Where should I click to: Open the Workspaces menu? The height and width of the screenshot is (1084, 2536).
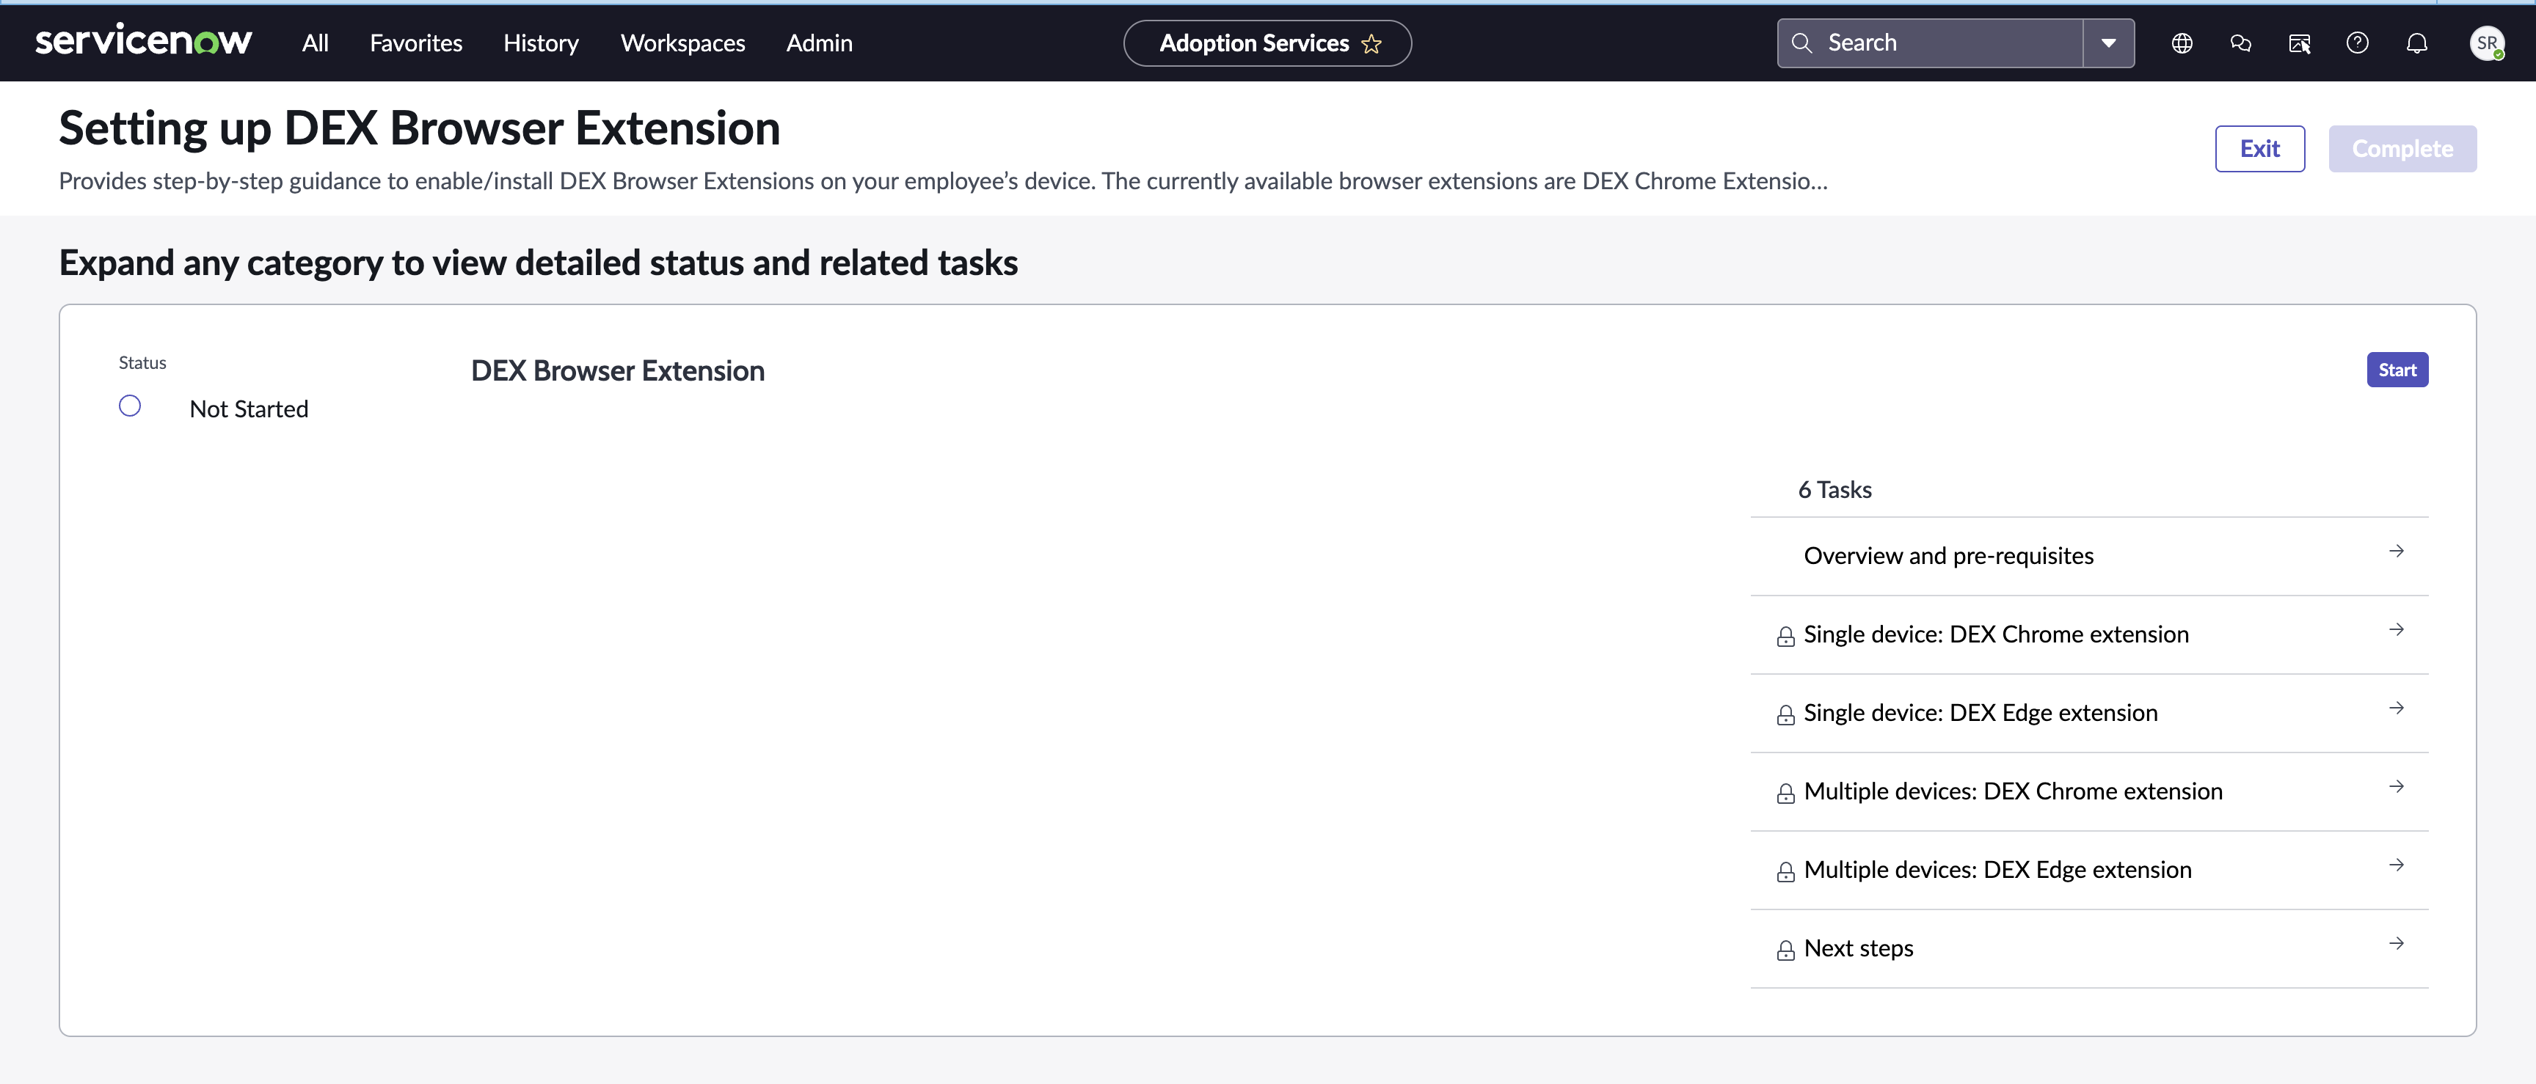coord(682,43)
